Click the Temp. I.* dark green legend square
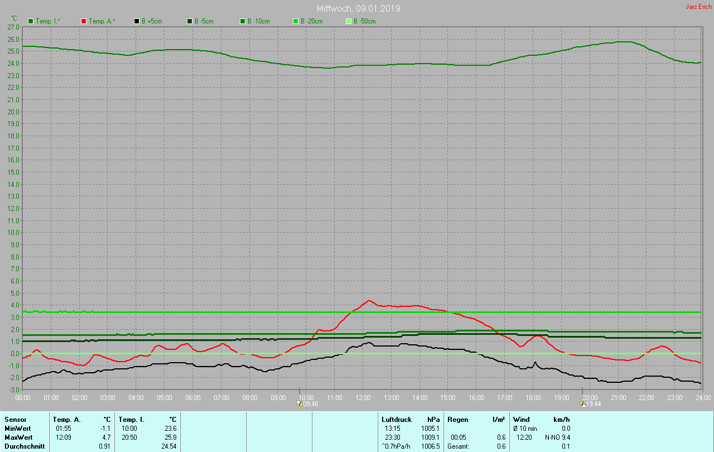This screenshot has width=714, height=452. [x=31, y=21]
